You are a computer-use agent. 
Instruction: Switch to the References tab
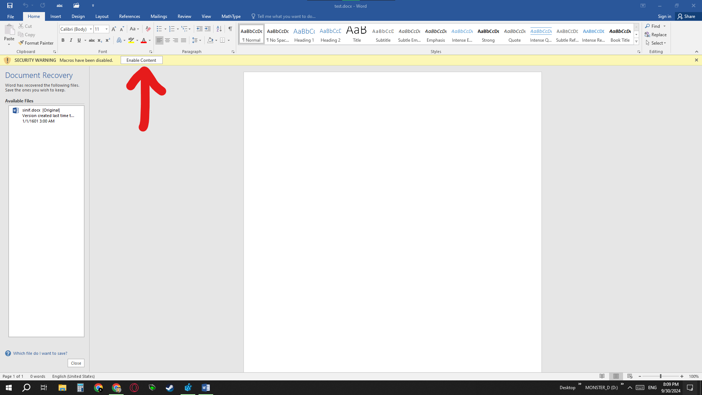pyautogui.click(x=129, y=16)
